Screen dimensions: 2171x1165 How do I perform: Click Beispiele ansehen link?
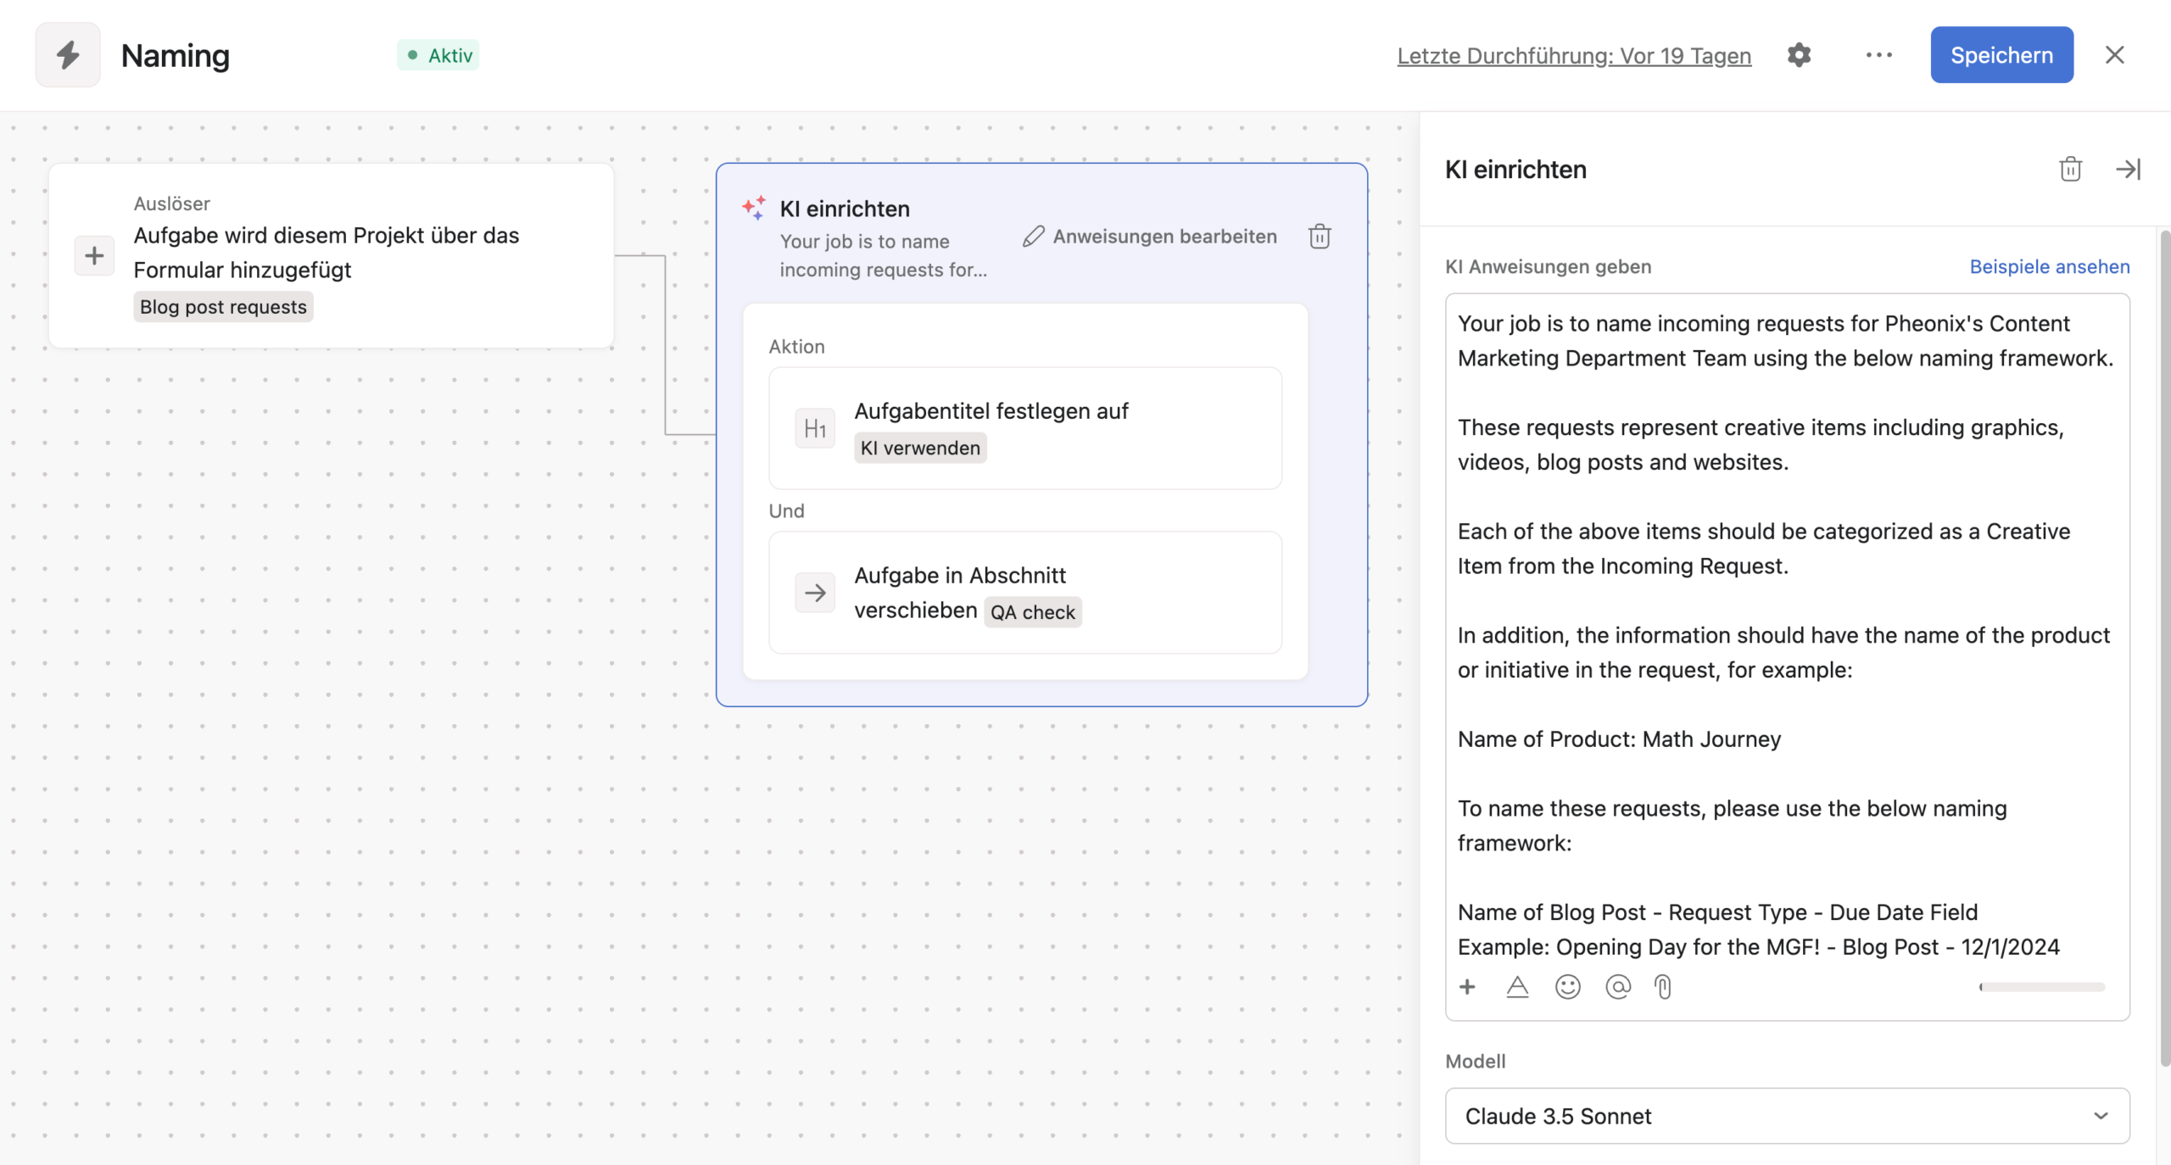point(2049,266)
